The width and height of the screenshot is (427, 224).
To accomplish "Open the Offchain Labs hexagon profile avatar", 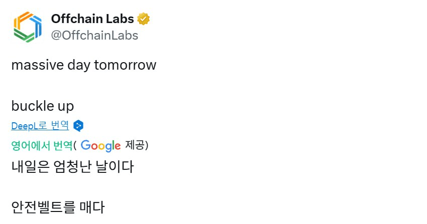I will tap(28, 27).
